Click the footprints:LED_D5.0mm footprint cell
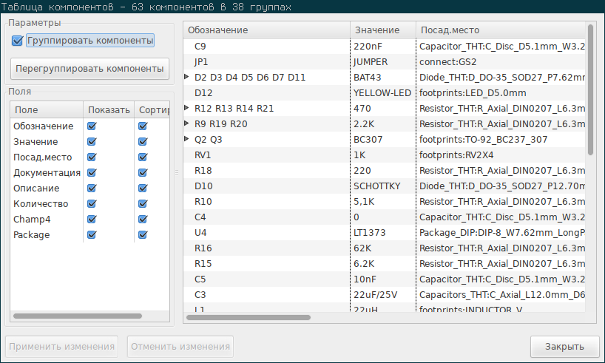 (501, 93)
